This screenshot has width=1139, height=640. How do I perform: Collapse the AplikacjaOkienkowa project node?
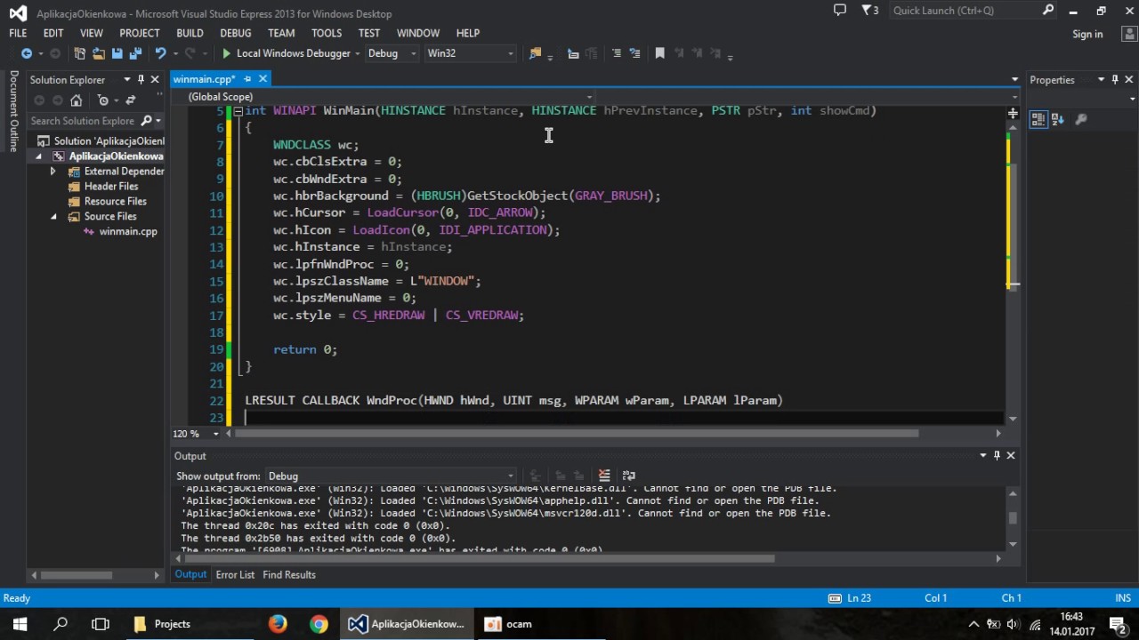(38, 156)
